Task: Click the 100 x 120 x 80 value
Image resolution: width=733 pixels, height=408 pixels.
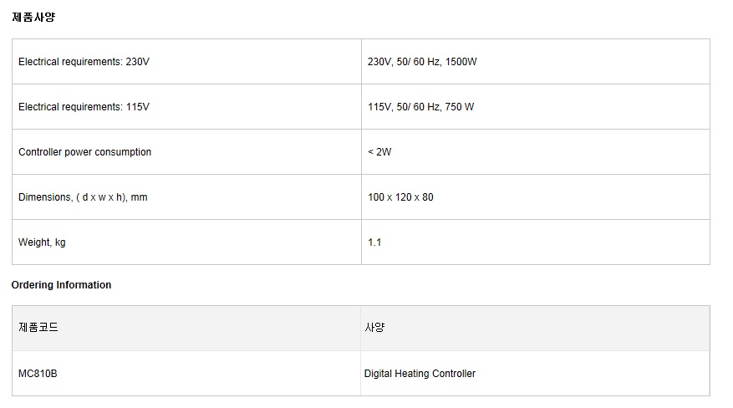Action: (x=400, y=197)
